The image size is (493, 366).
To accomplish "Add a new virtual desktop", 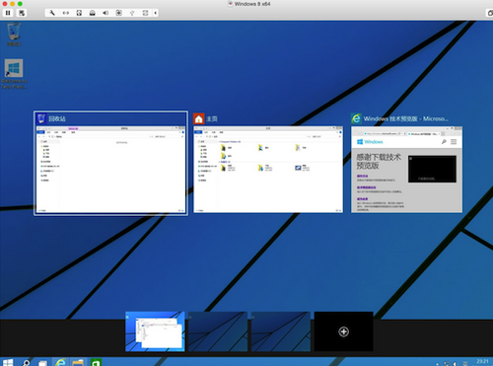I will (x=343, y=331).
